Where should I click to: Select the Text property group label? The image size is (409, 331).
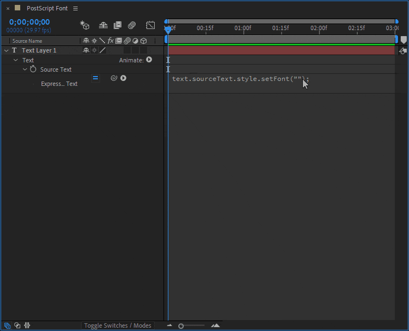pyautogui.click(x=28, y=60)
